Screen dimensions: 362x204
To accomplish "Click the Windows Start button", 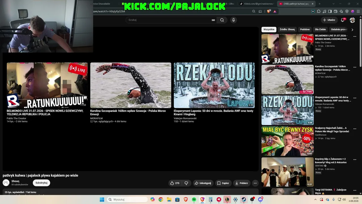I will (x=102, y=199).
